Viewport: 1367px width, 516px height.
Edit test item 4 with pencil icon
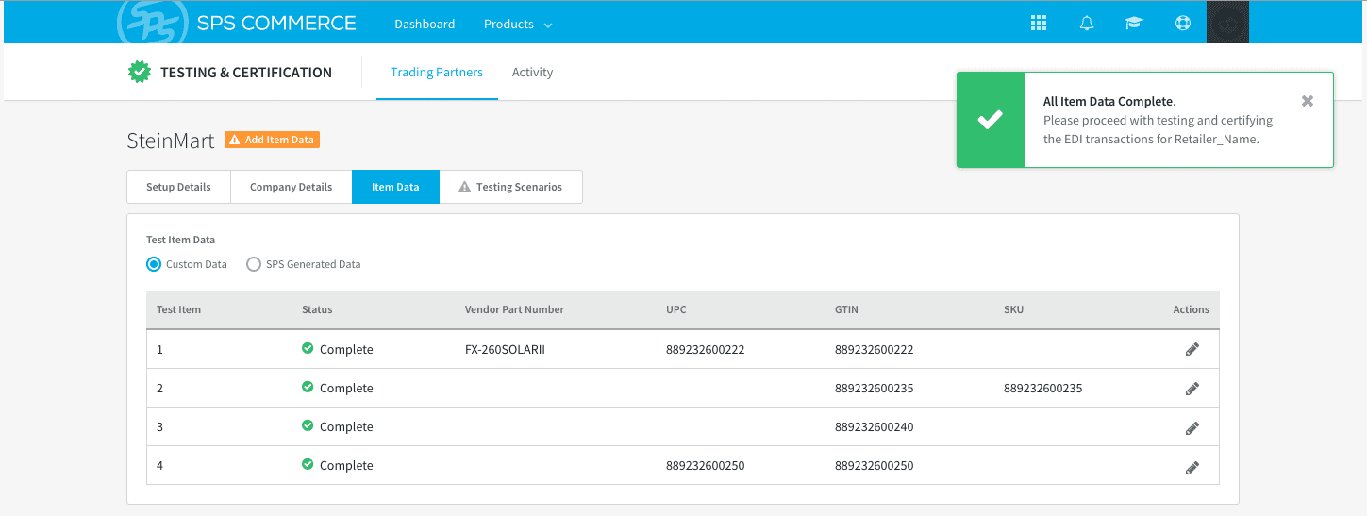click(1192, 466)
